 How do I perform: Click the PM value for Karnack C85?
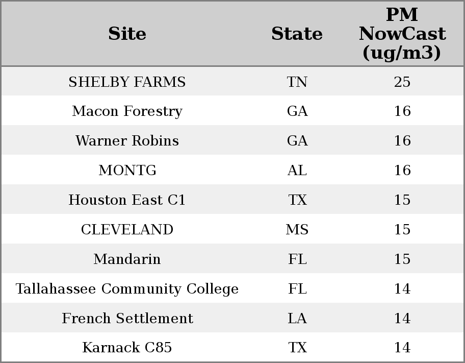point(402,348)
